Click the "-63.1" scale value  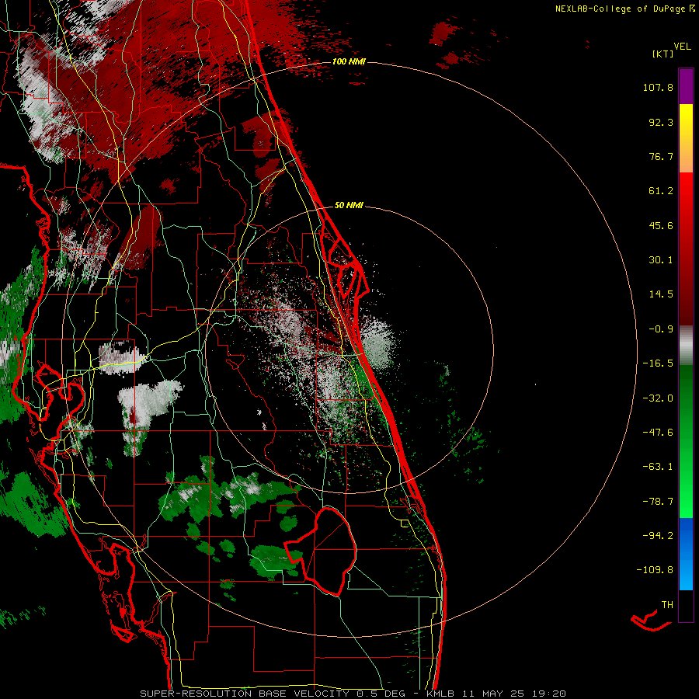658,467
